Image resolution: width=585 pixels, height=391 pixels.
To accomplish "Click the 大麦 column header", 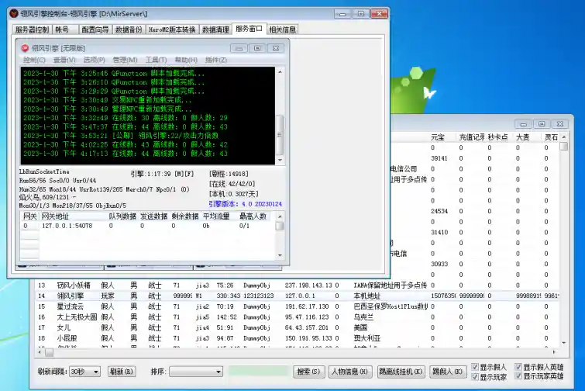I will (x=528, y=137).
